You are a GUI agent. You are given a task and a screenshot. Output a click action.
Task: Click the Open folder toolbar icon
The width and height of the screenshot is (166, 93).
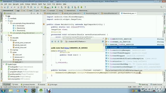2,7
